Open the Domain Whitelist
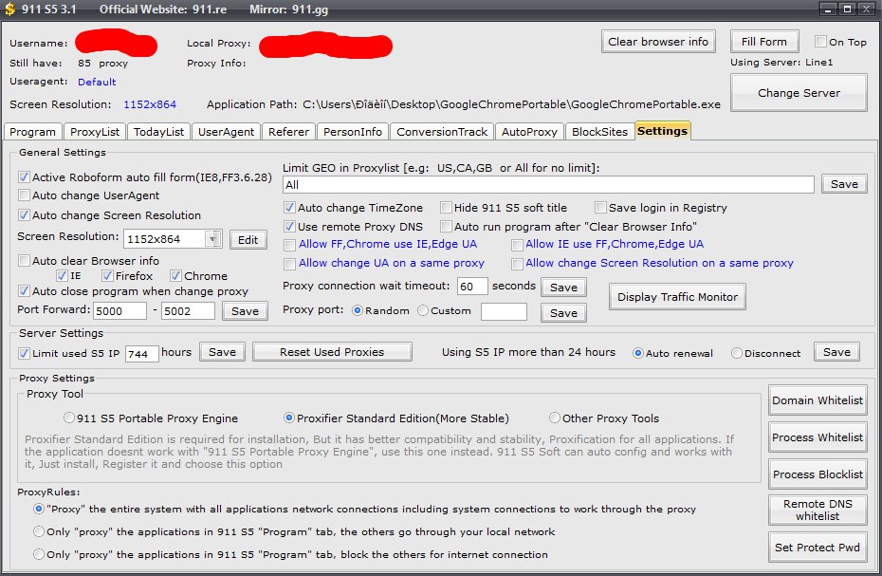The image size is (882, 576). 818,400
